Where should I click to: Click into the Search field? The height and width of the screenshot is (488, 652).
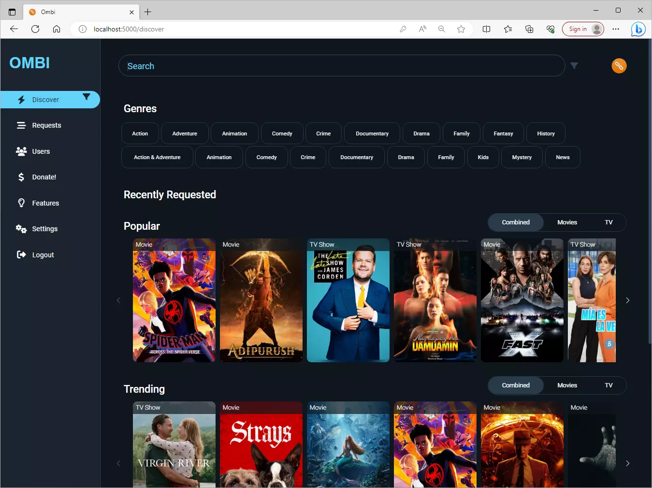coord(342,66)
